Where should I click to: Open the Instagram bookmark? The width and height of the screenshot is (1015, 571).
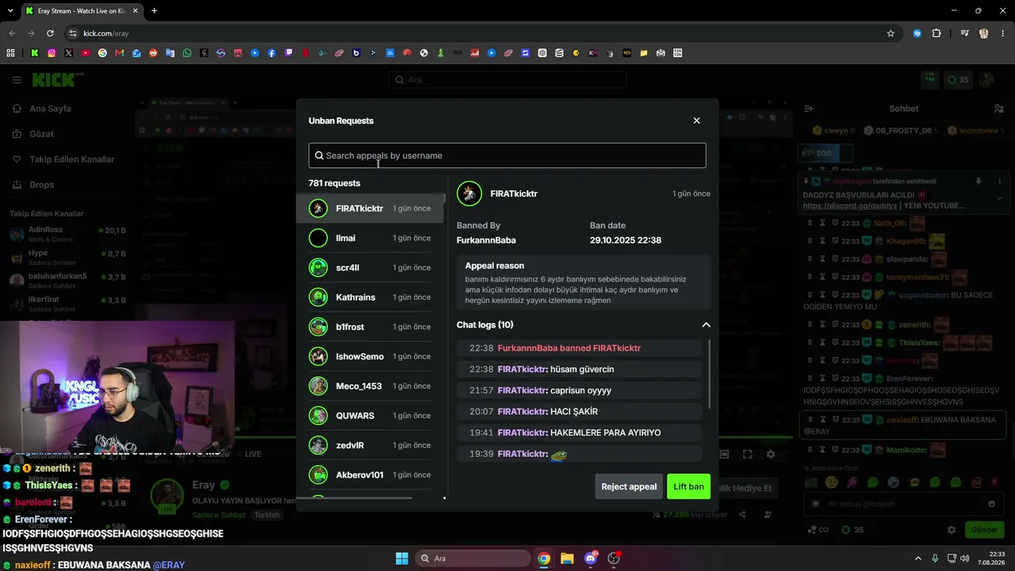(x=52, y=53)
